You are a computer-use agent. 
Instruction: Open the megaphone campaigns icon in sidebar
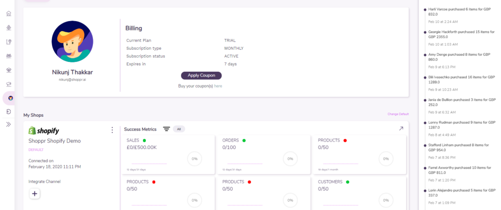(9, 84)
